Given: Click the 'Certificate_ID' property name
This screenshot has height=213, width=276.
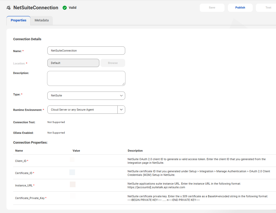Looking at the screenshot, I should [24, 173].
